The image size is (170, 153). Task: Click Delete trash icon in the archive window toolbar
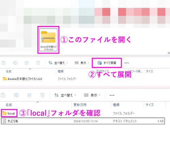point(38,63)
